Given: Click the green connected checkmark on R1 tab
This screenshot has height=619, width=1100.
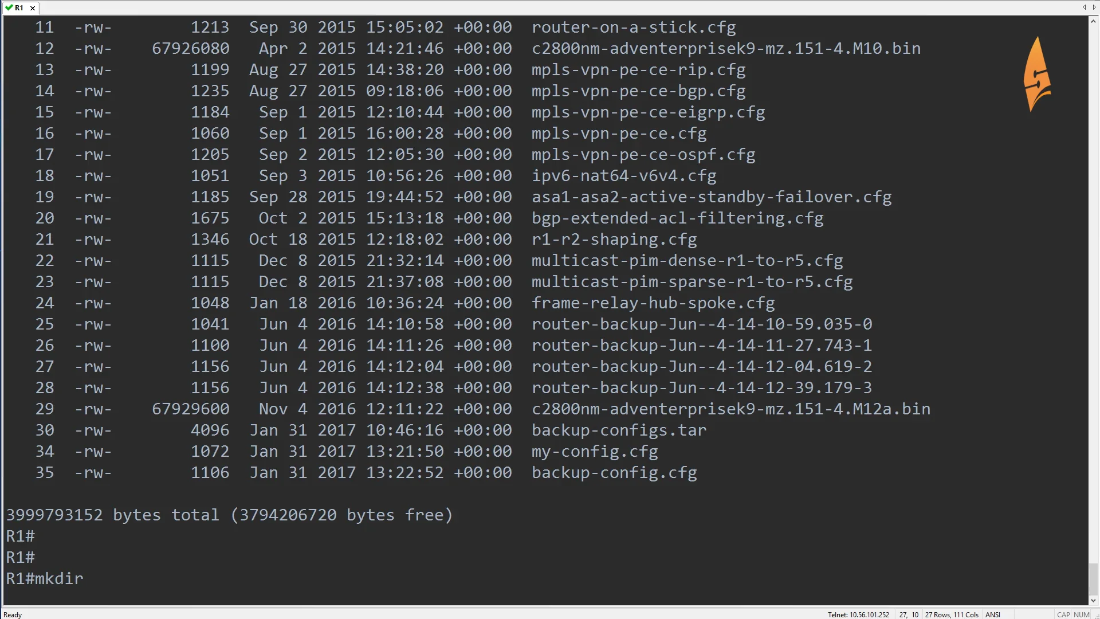Looking at the screenshot, I should (x=9, y=7).
